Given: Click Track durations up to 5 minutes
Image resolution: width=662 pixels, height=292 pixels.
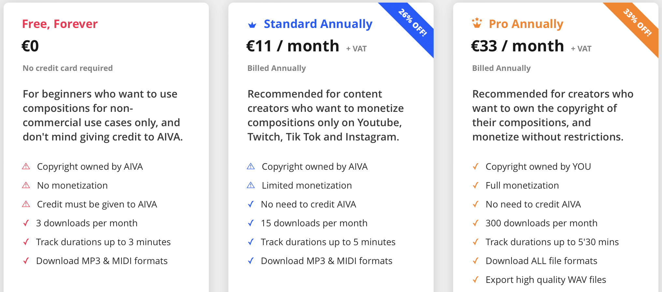Looking at the screenshot, I should tap(328, 242).
